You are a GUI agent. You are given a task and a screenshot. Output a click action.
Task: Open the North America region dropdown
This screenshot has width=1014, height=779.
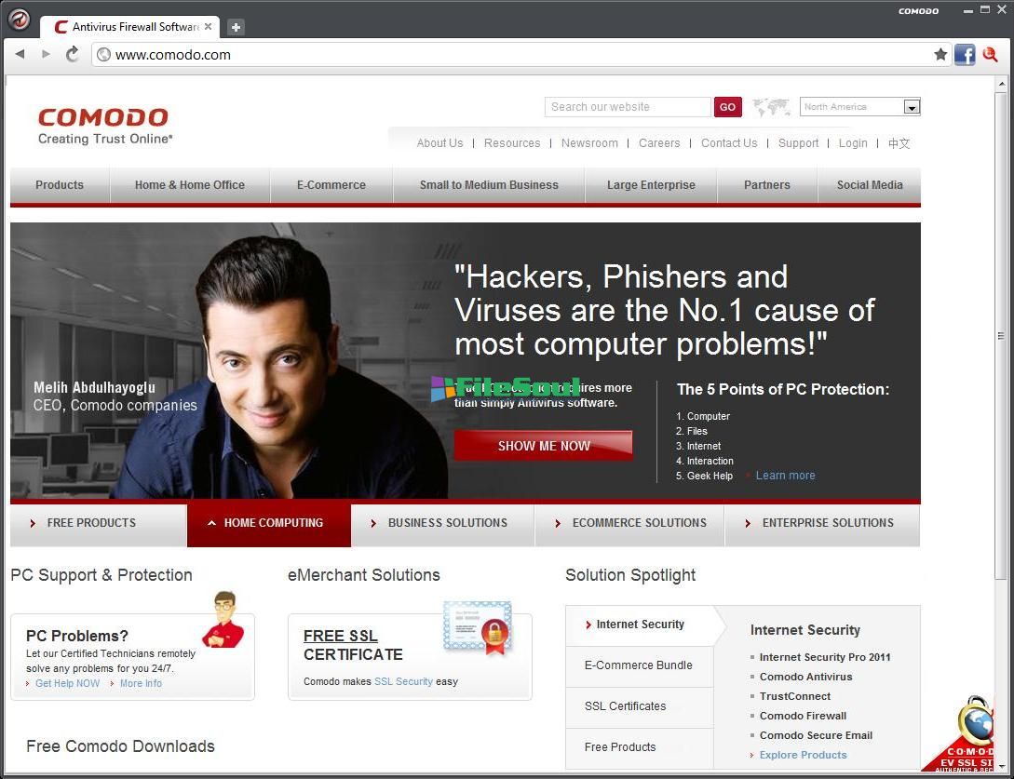point(912,107)
